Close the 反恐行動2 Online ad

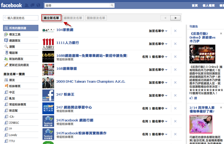(221, 34)
